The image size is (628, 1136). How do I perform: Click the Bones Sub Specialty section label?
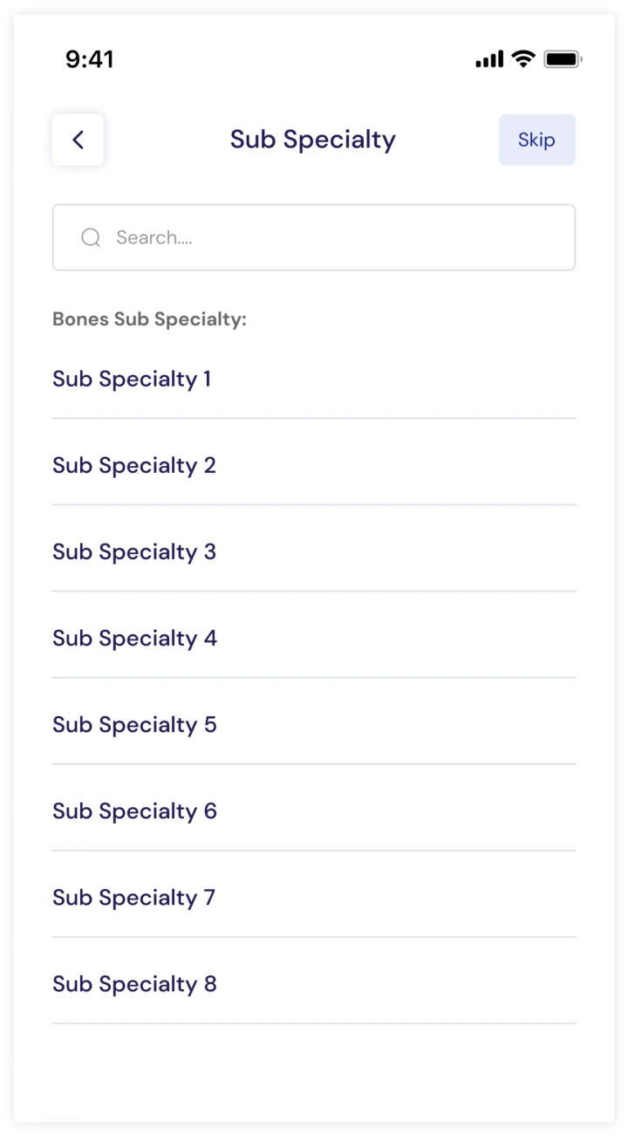150,319
